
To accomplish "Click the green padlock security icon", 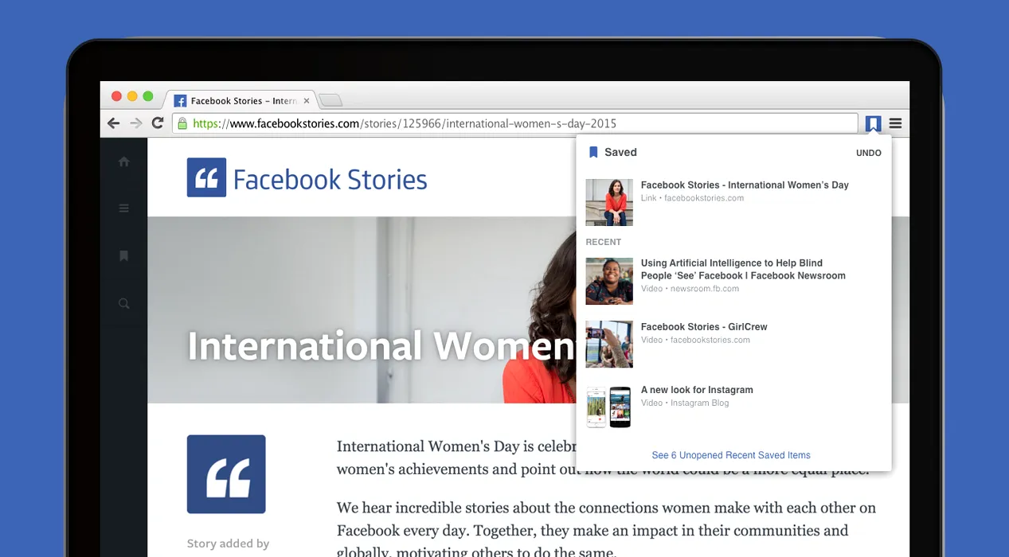I will (182, 123).
